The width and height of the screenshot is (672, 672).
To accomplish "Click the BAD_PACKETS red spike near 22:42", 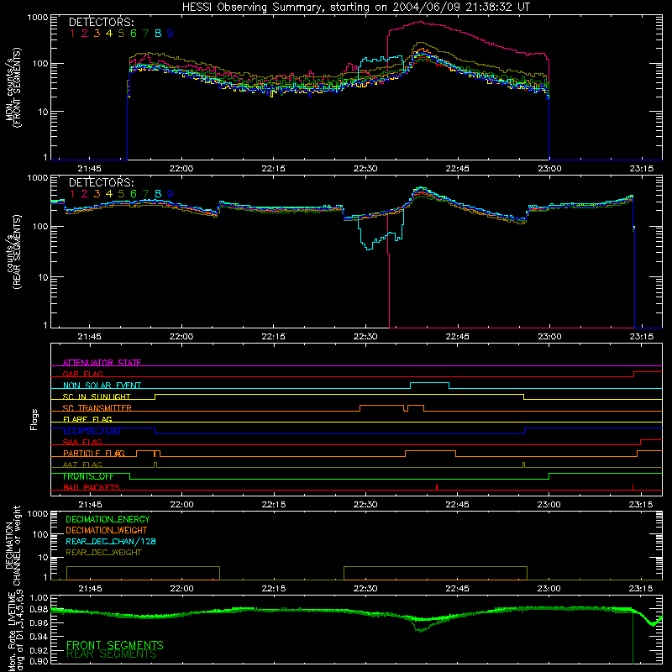I will click(437, 487).
